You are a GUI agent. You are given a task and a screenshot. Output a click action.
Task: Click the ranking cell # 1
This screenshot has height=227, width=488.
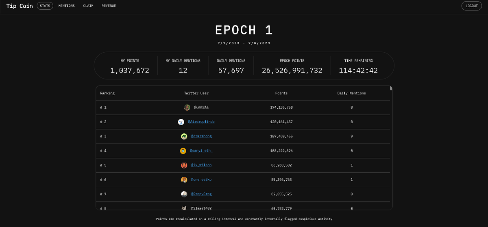click(x=103, y=107)
